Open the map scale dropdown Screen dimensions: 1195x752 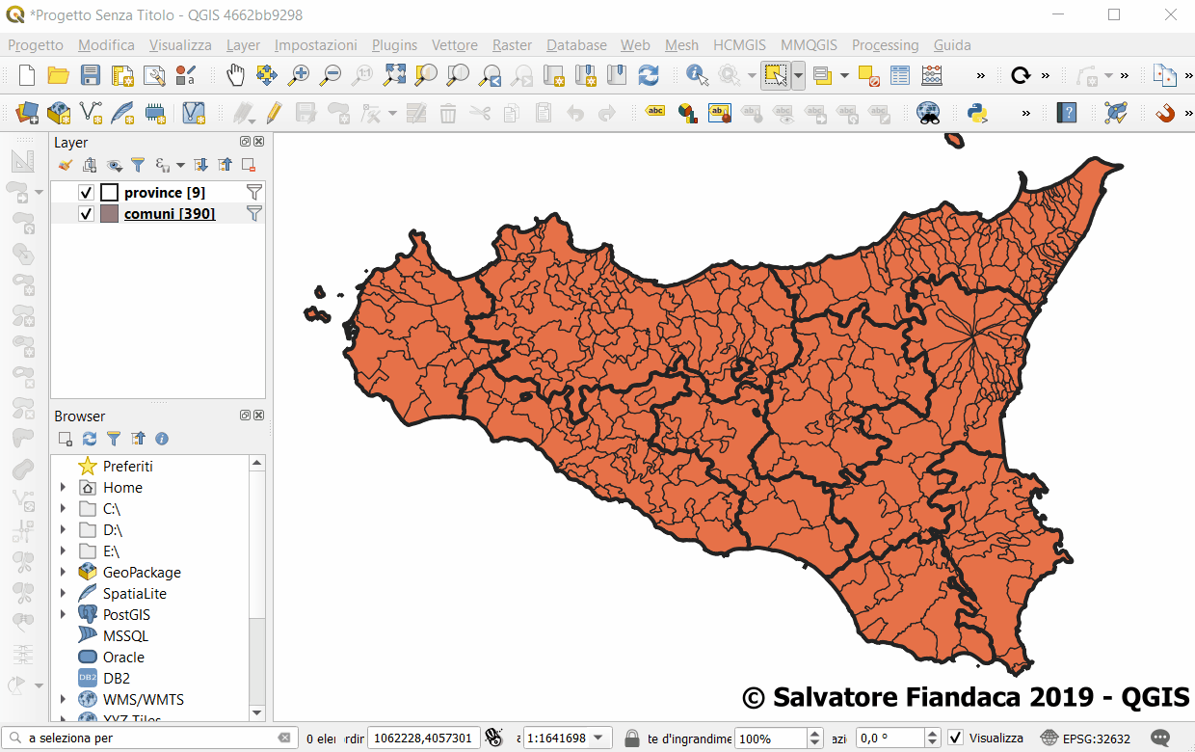599,739
